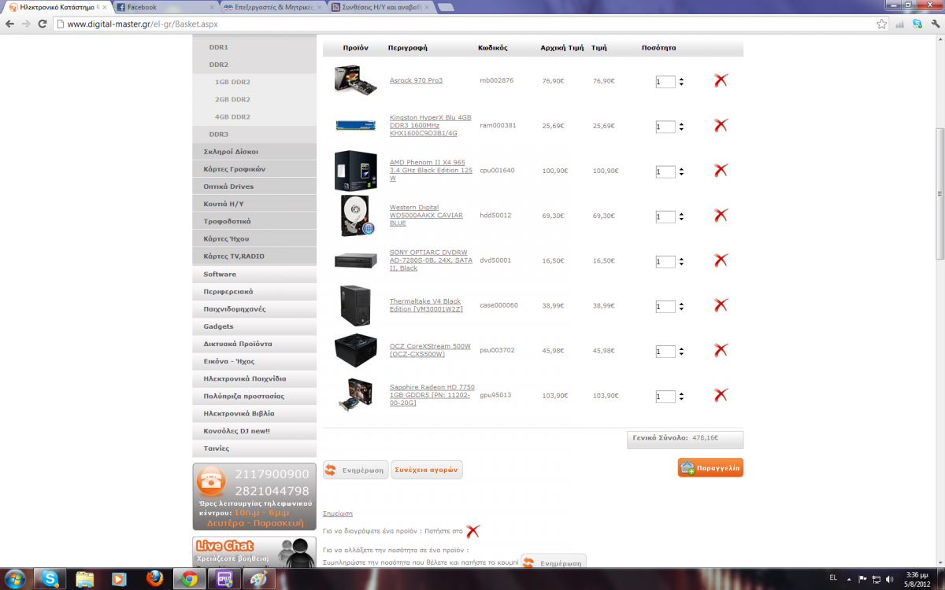
Task: Adjust Thermaltake V4 quantity spinner arrows
Action: pos(681,306)
